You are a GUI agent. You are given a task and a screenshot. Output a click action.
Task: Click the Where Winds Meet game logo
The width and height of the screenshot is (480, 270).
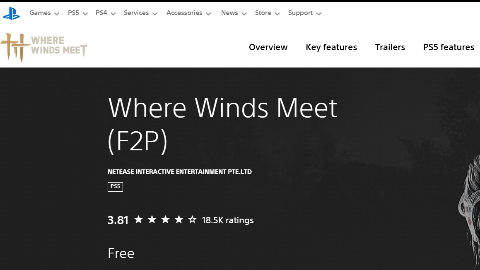click(44, 47)
